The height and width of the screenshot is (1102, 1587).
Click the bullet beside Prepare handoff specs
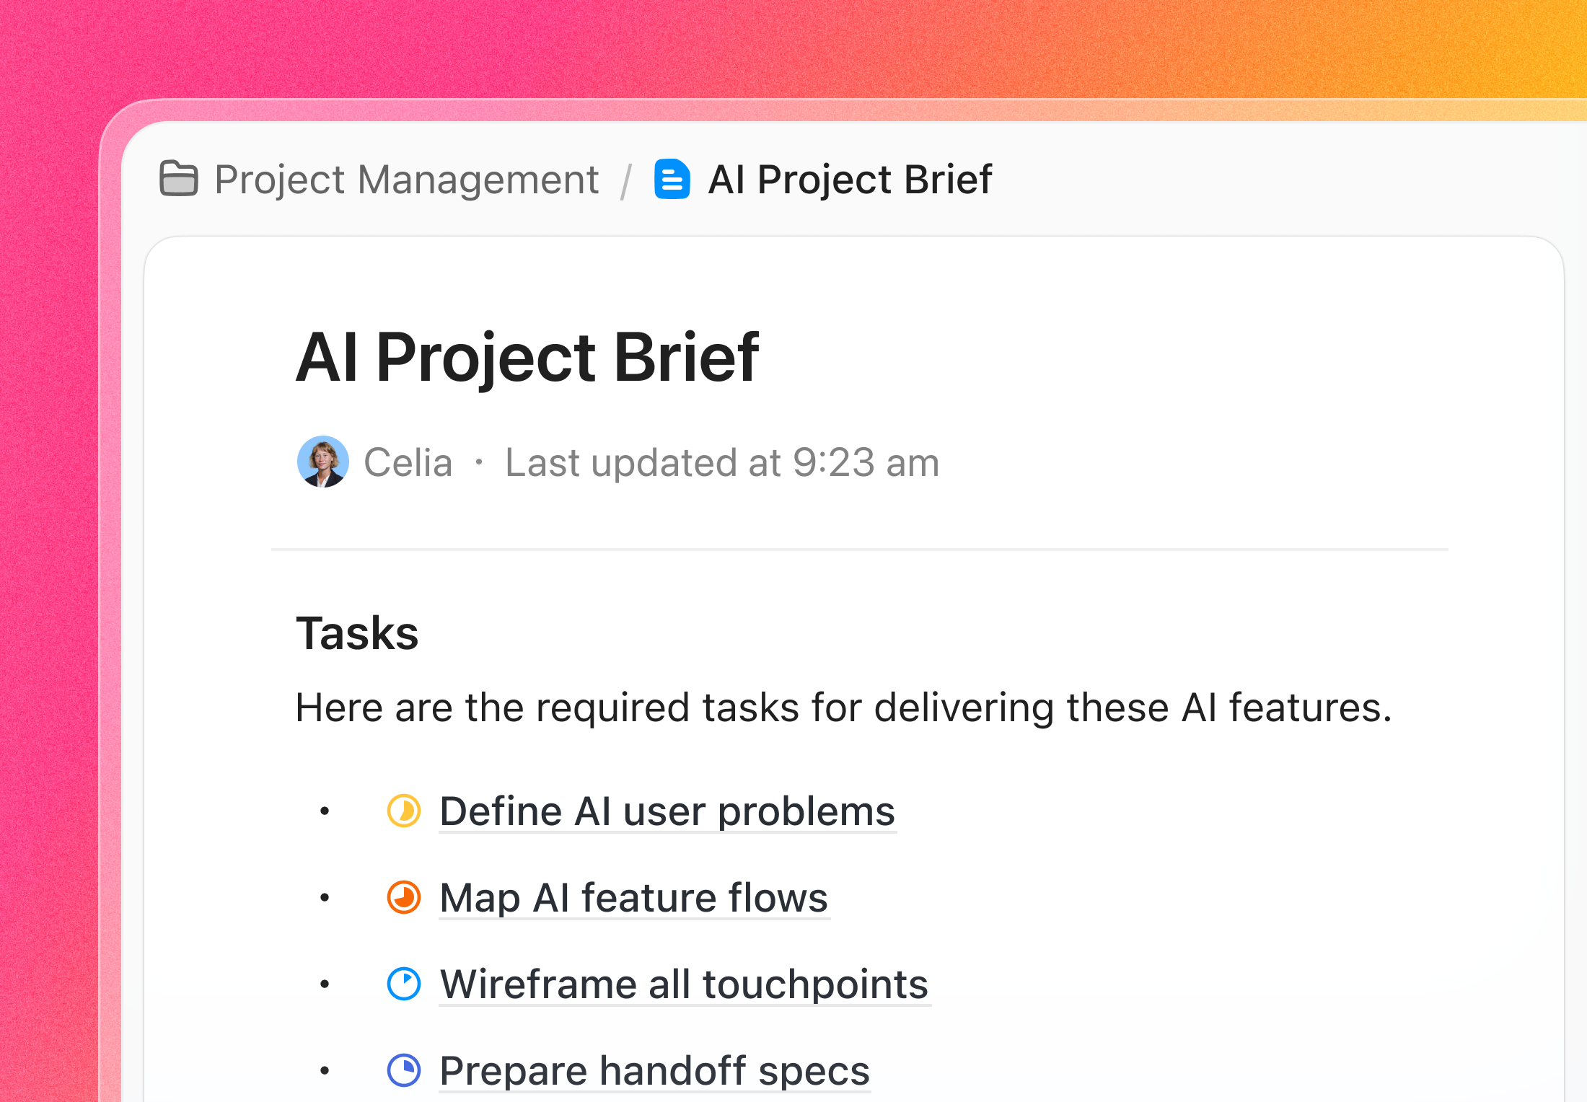pyautogui.click(x=325, y=1071)
